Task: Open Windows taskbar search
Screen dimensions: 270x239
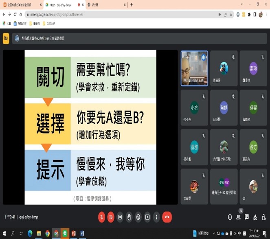Action: point(13,233)
